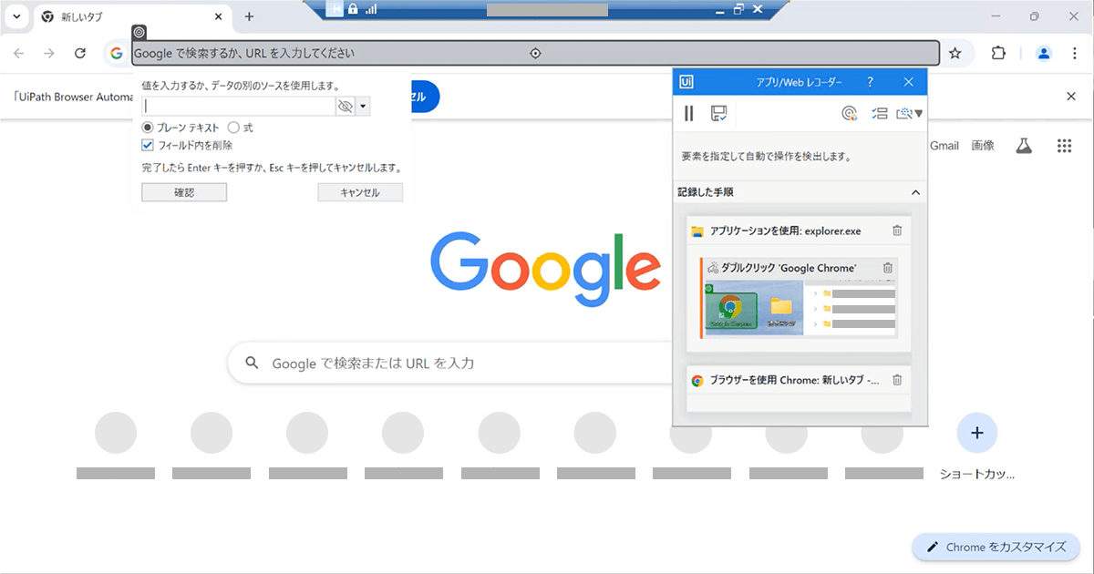
Task: Click the indicate target element icon in recorder
Action: click(x=849, y=113)
